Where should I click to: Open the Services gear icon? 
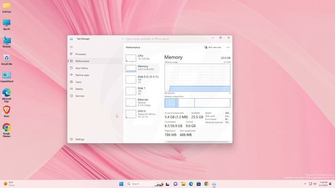(x=71, y=96)
